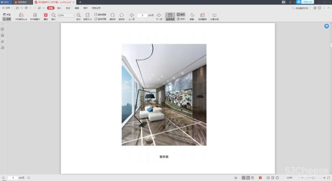Open PDF to image converter
This screenshot has width=332, height=181.
click(35, 17)
